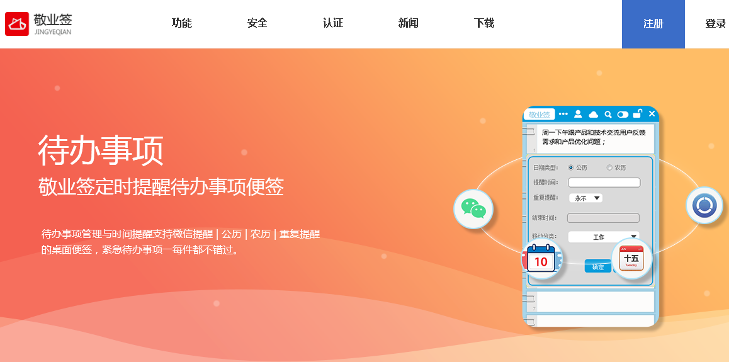Open the 功能 menu item
This screenshot has height=362, width=729.
click(182, 23)
